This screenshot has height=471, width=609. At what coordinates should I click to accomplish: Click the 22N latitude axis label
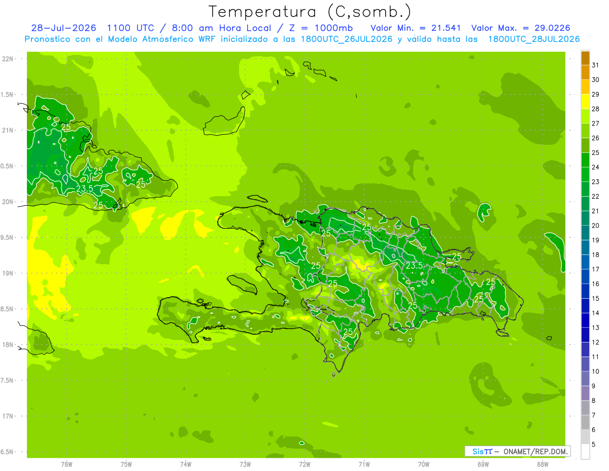(x=8, y=59)
